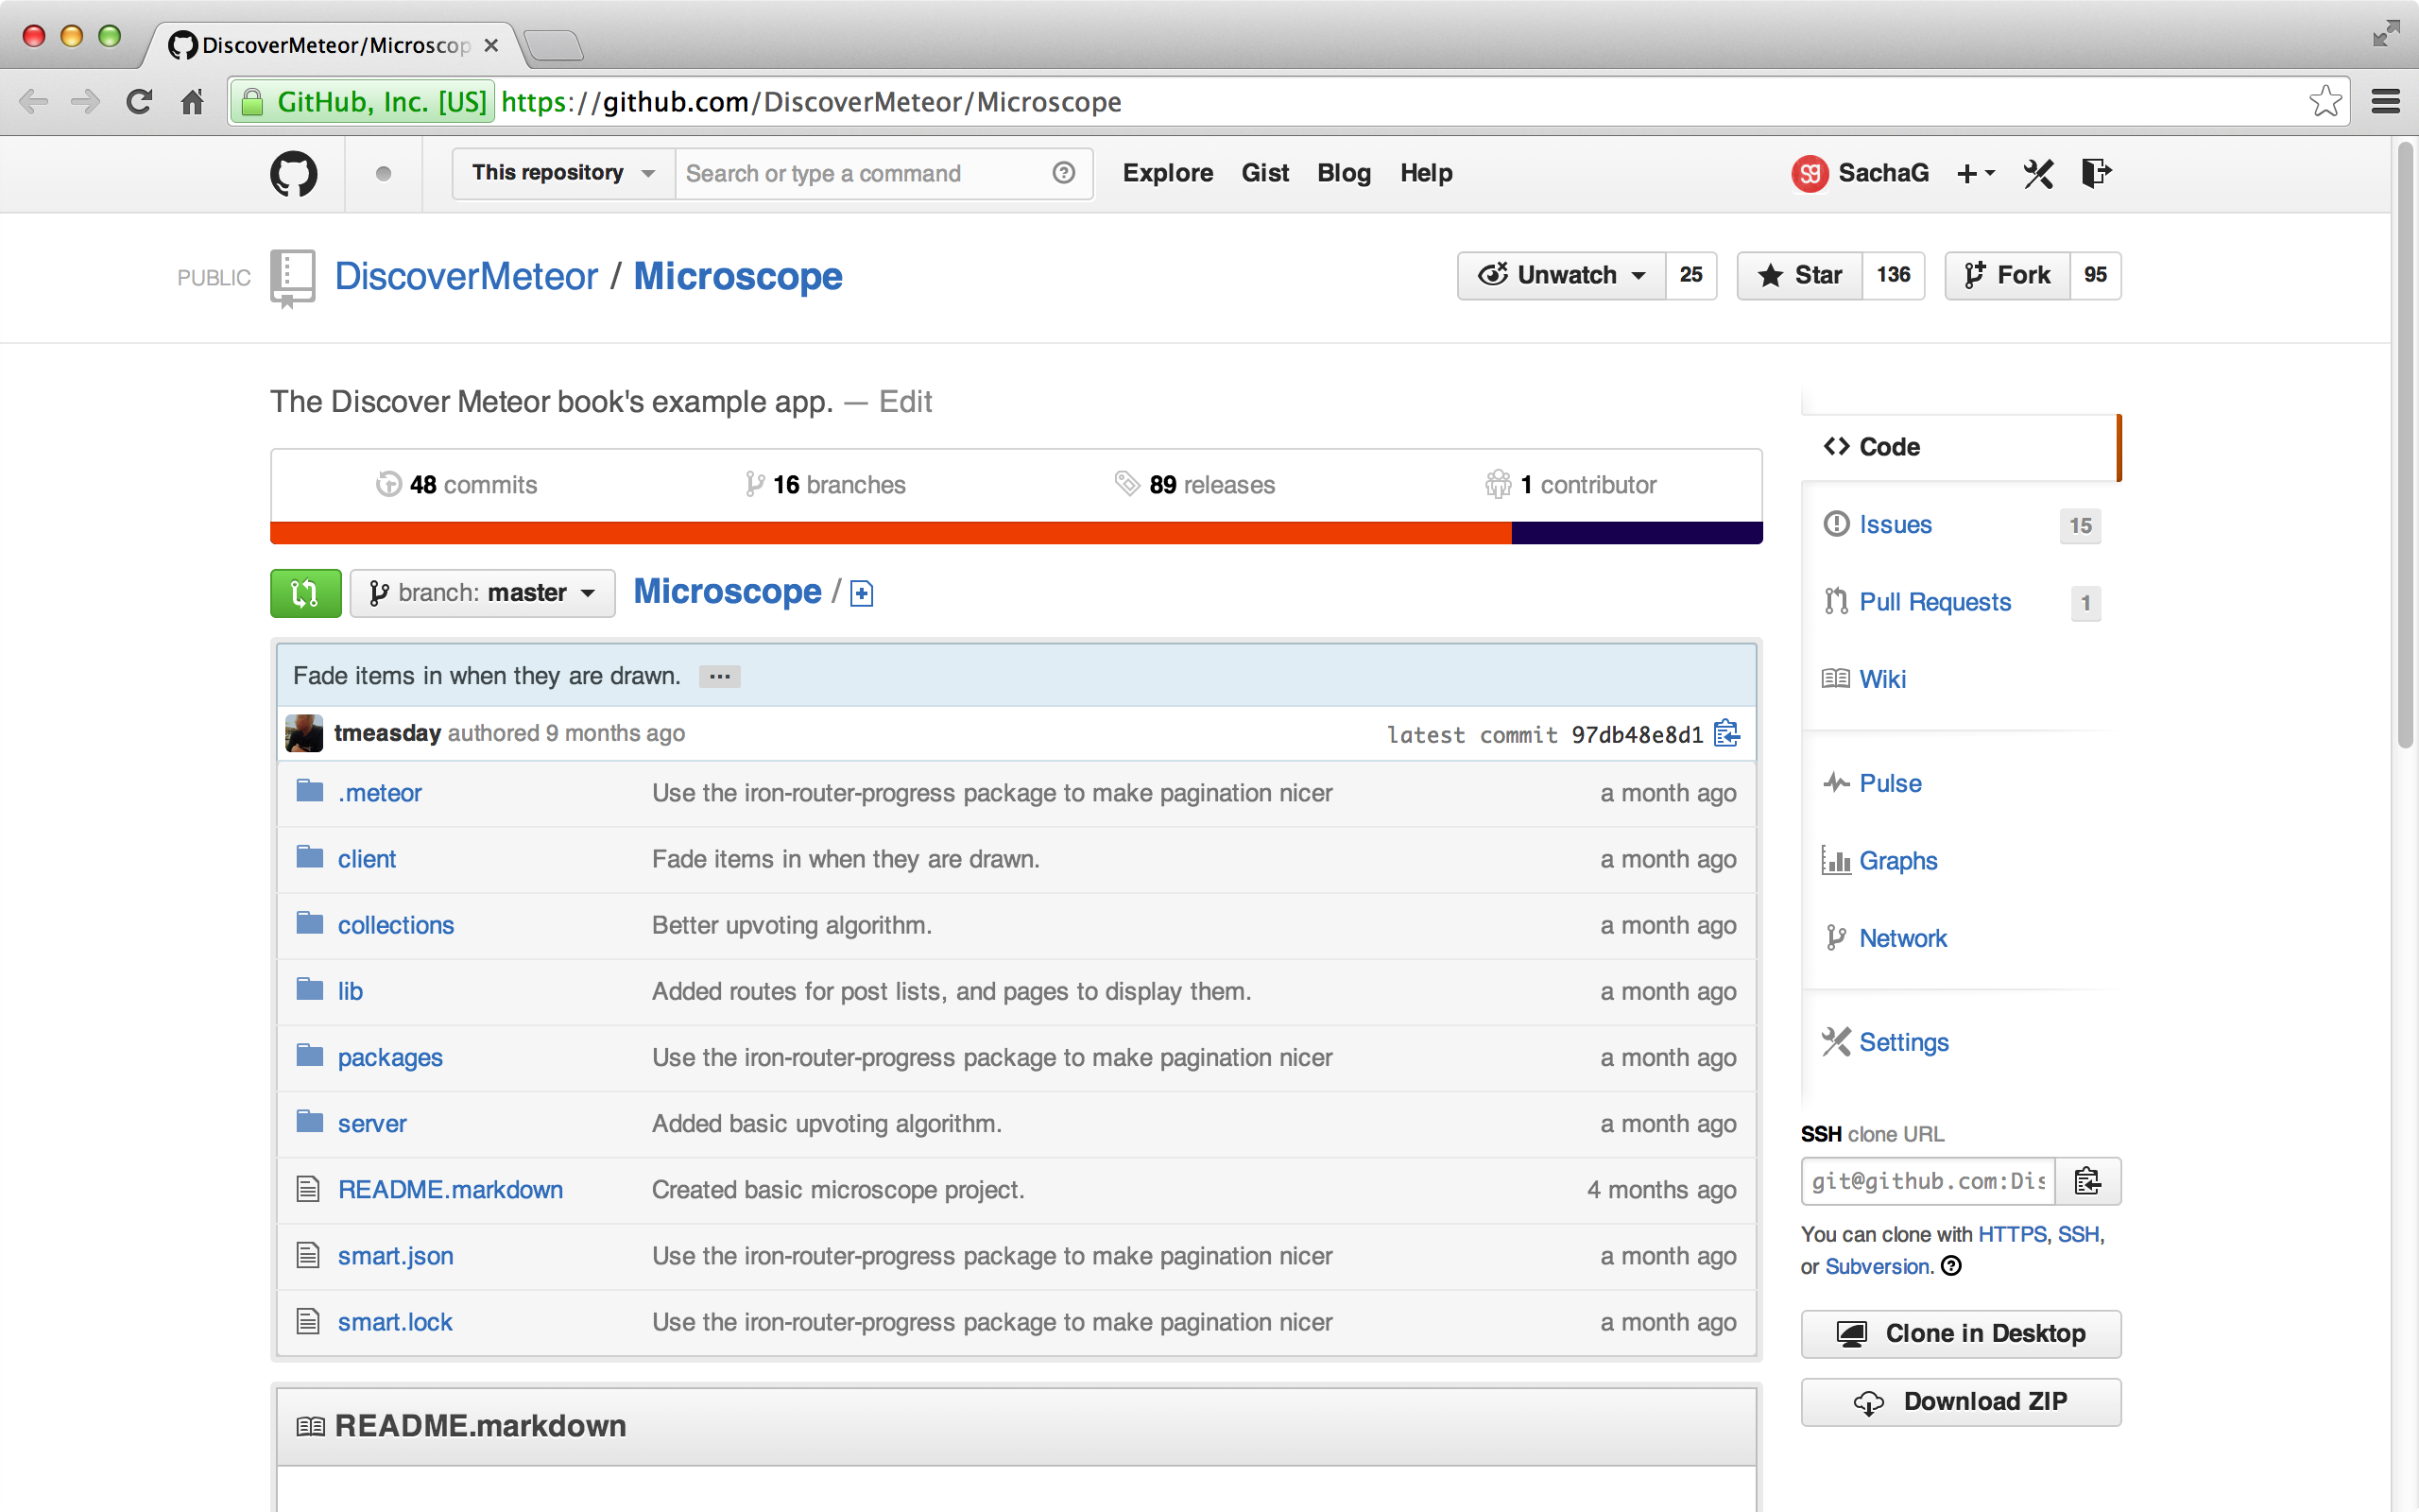Click the sign out icon
2419x1512 pixels.
[2095, 173]
